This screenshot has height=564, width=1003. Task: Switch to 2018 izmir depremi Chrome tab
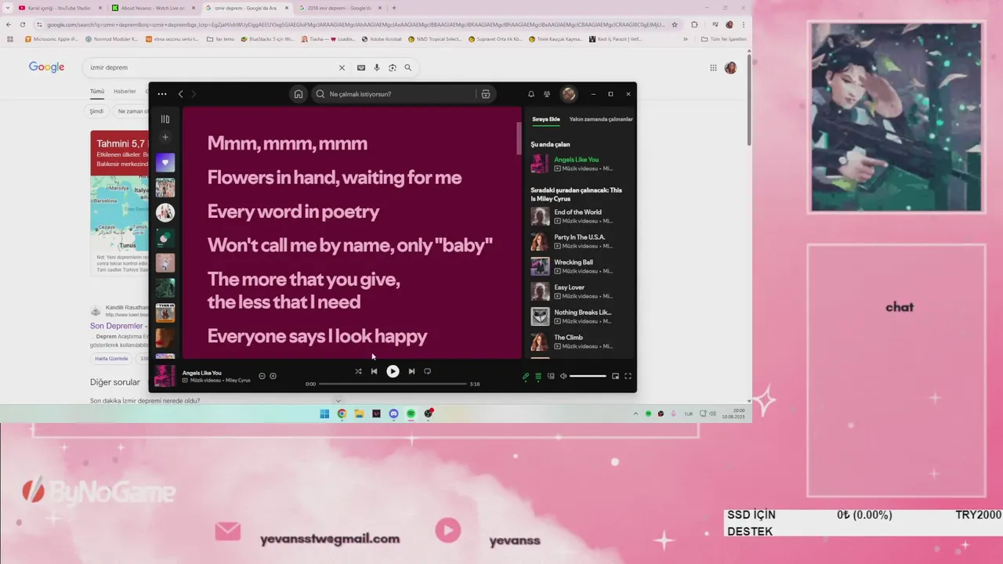point(339,8)
